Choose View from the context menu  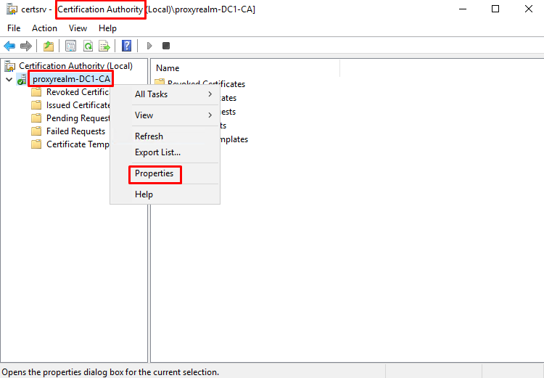click(x=165, y=115)
